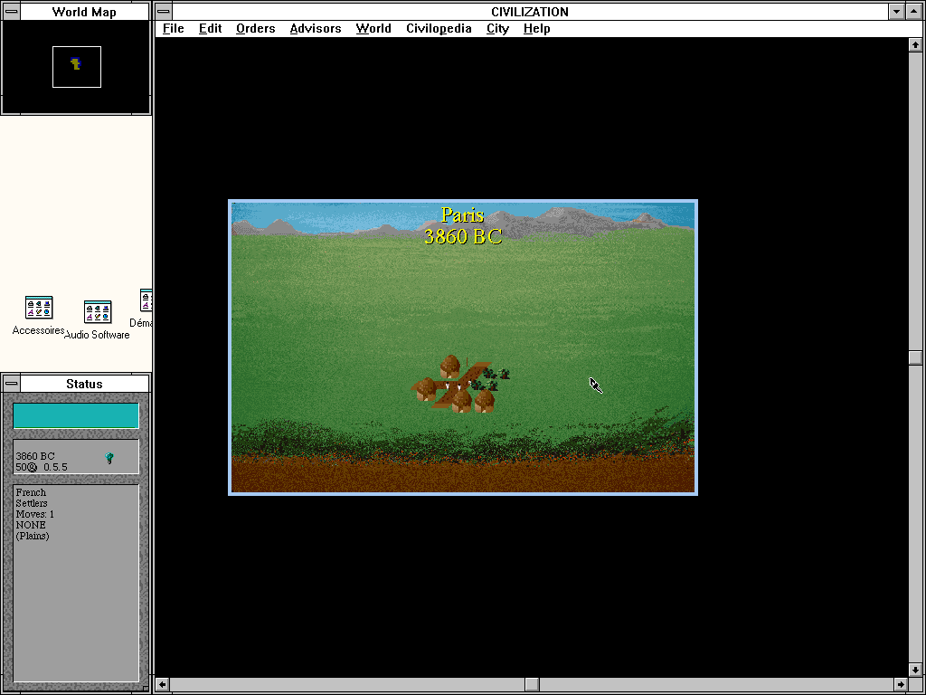
Task: Open the Advisors menu
Action: 316,28
